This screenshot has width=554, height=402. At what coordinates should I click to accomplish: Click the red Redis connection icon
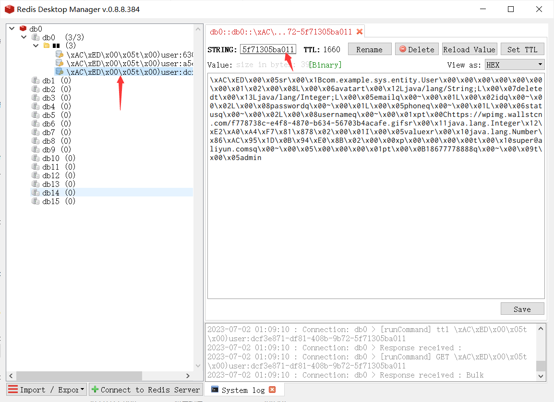coord(23,29)
